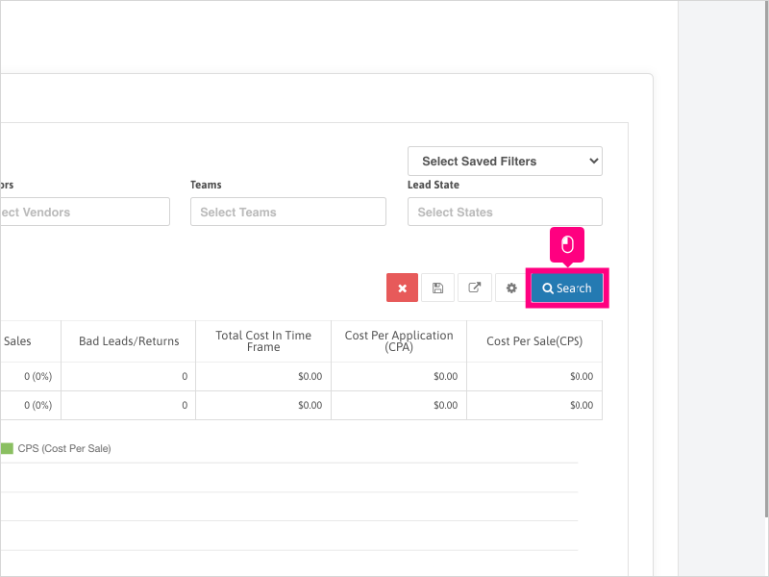Click the first row Cost Per Sale $0.00 cell

[x=534, y=376]
